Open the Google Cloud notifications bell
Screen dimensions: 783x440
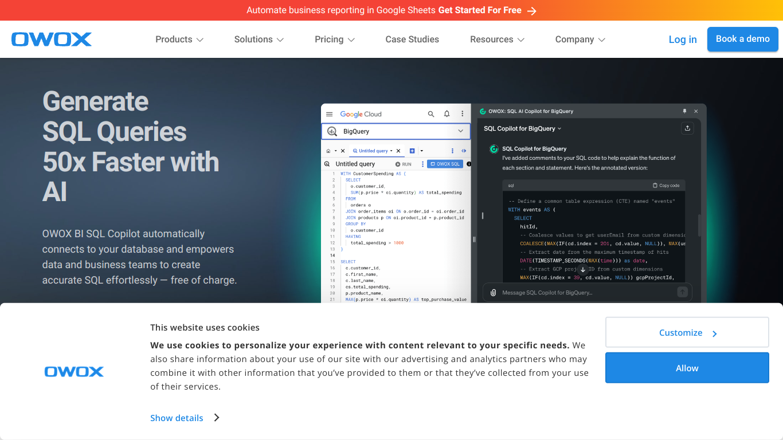[x=447, y=114]
